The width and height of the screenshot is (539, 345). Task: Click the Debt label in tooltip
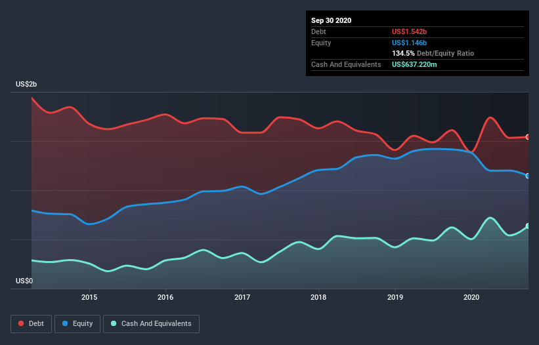click(x=318, y=31)
